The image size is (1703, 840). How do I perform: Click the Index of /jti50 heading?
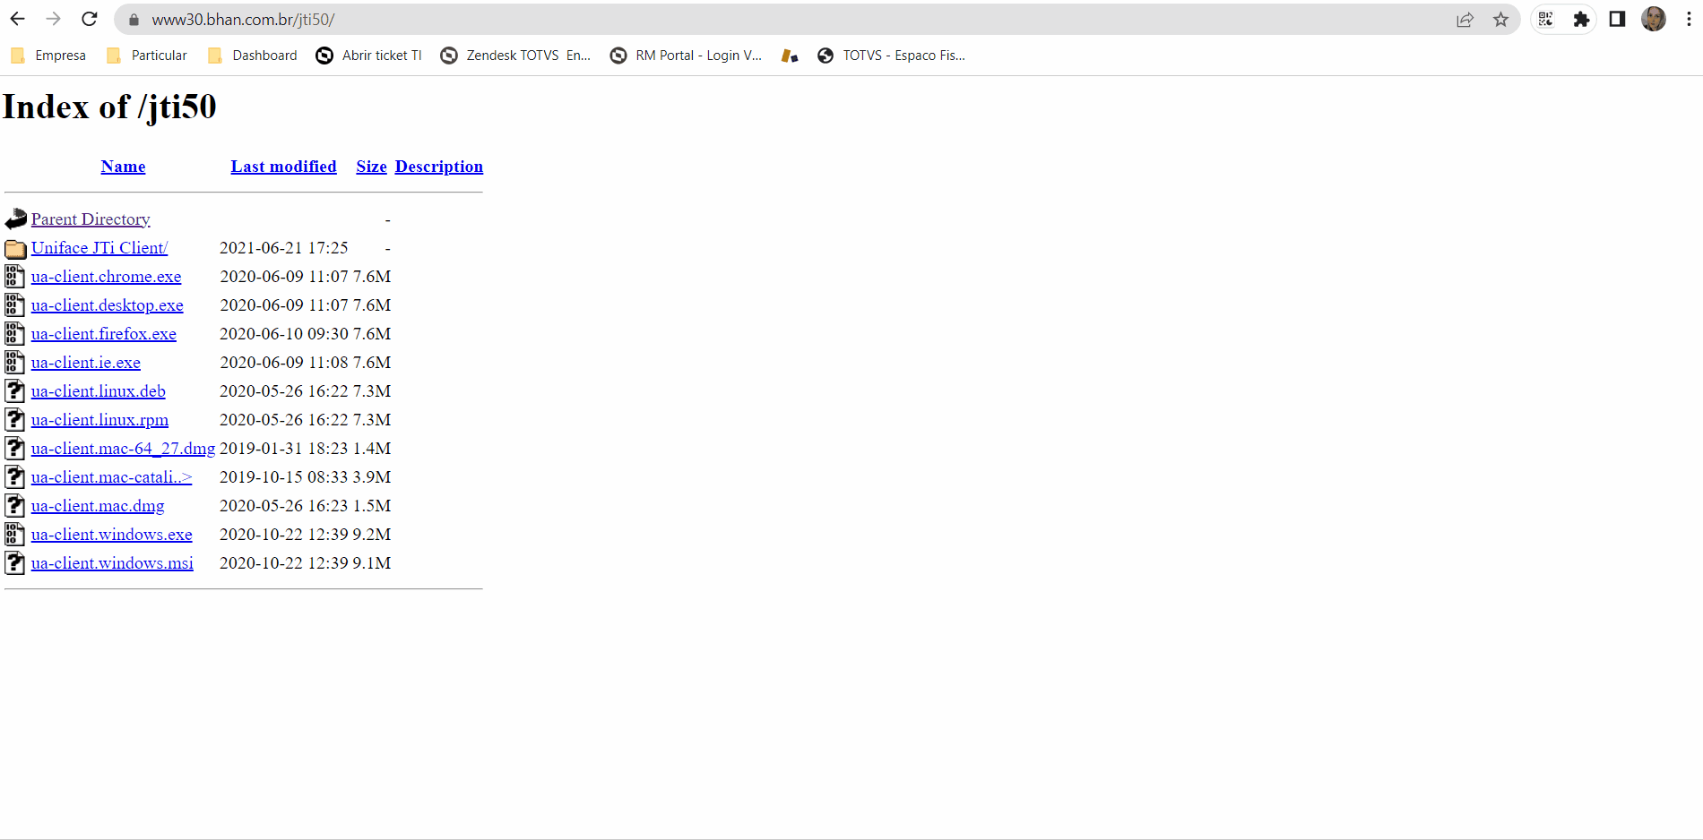(x=109, y=107)
